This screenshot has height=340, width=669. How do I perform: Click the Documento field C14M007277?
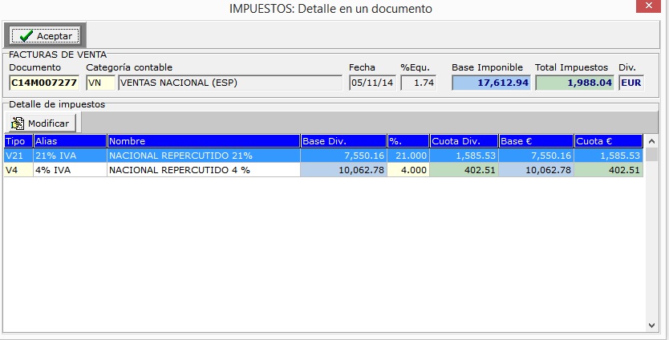44,83
